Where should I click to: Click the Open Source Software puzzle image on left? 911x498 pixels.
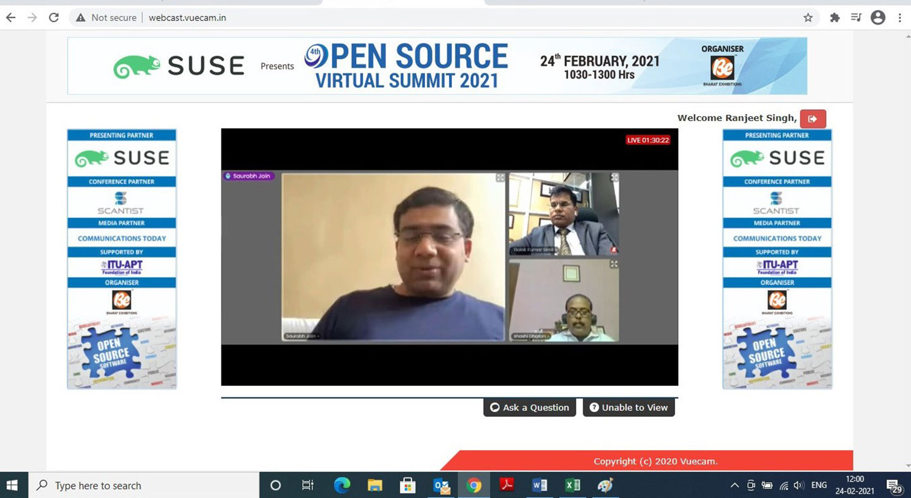[122, 352]
